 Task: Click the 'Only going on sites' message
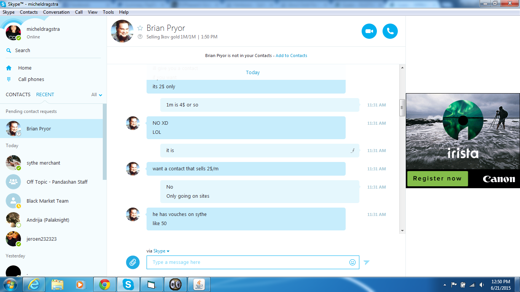pyautogui.click(x=188, y=196)
